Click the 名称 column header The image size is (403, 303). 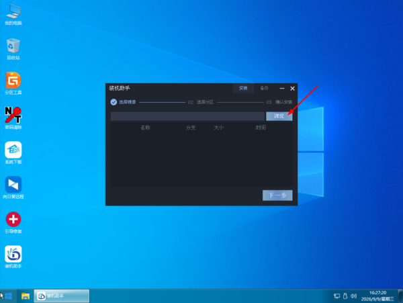click(146, 128)
